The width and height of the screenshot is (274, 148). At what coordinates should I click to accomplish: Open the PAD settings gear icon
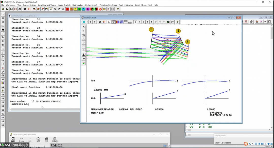[x=84, y=22]
